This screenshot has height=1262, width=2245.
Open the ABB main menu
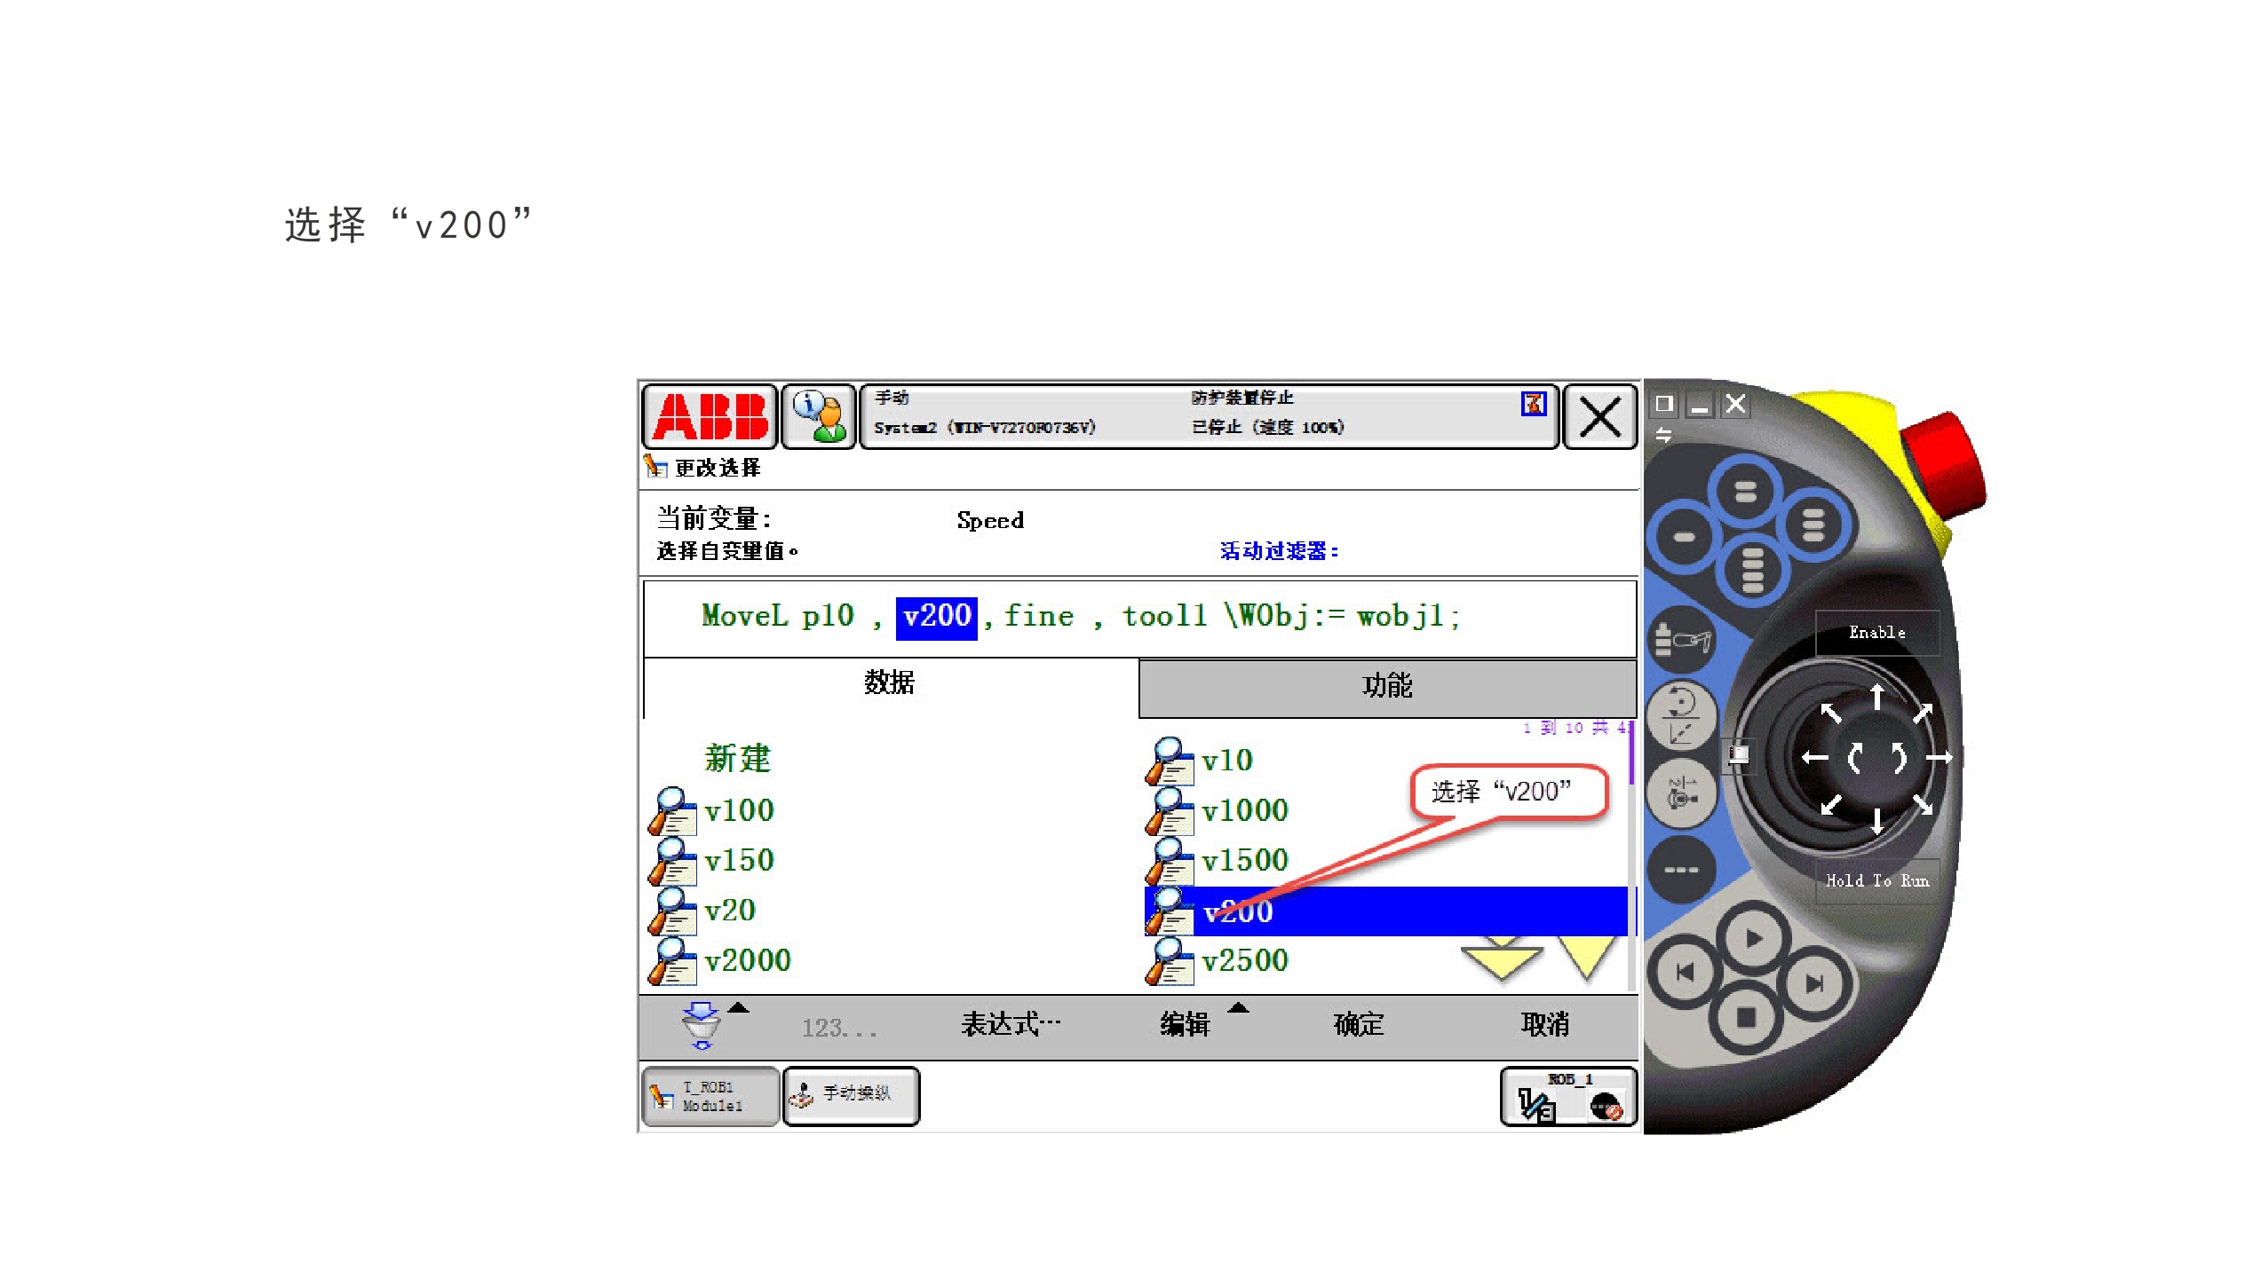[x=709, y=417]
